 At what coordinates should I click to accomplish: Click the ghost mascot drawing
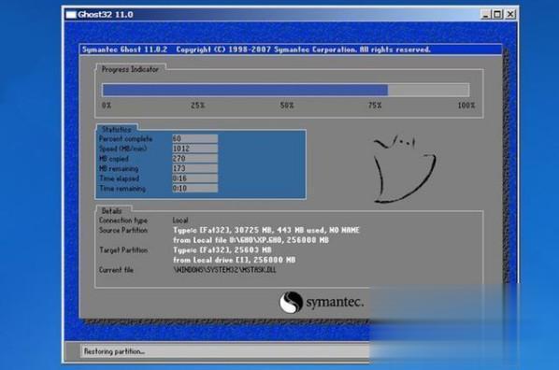[x=405, y=168]
